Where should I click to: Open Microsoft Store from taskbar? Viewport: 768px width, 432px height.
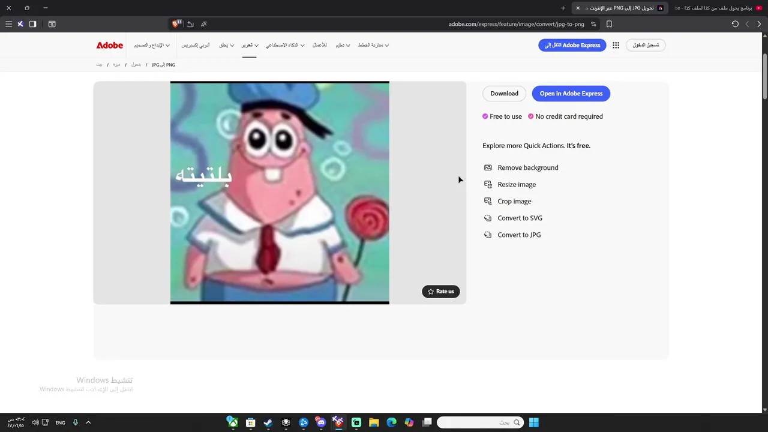coord(251,422)
